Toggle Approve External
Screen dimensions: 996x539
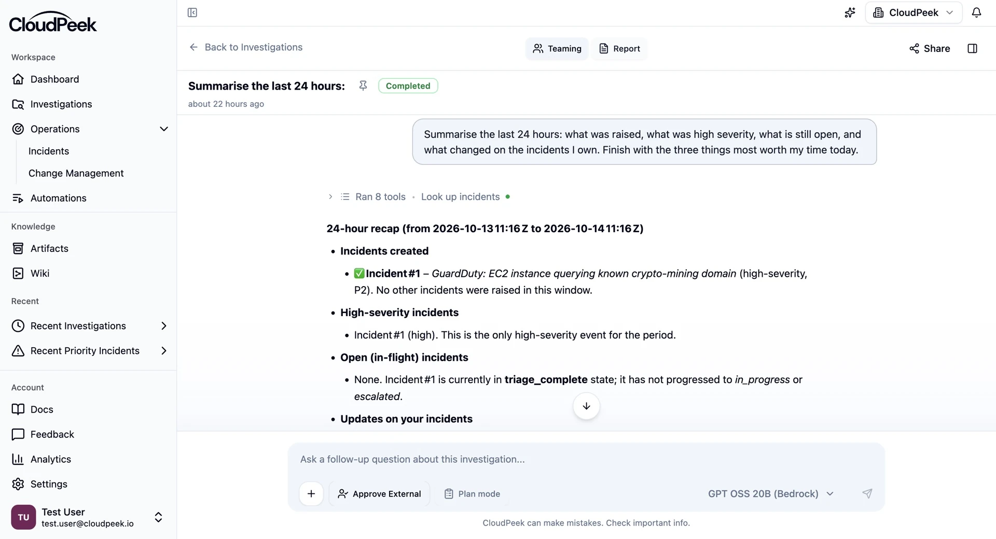pos(379,493)
